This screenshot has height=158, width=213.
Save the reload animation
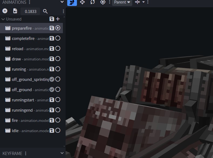pos(52,49)
